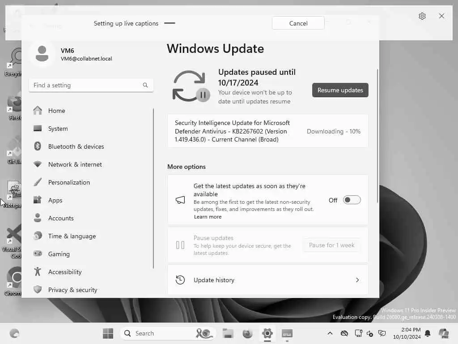
Task: Open Update history
Action: [267, 280]
